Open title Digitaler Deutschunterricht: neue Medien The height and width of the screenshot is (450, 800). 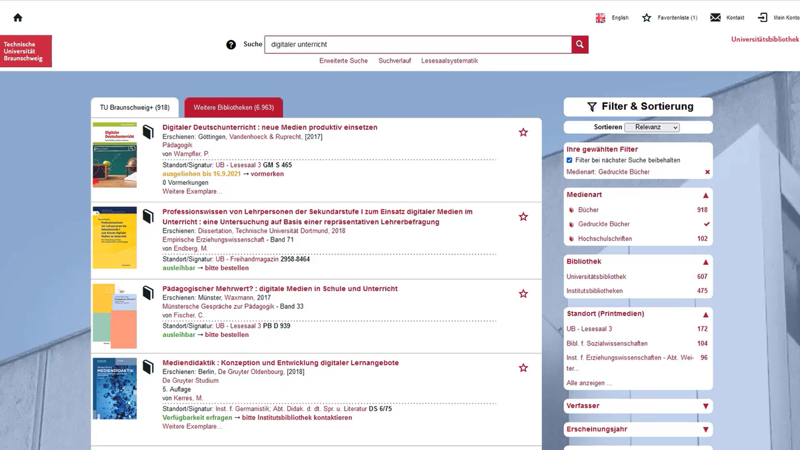pos(270,127)
